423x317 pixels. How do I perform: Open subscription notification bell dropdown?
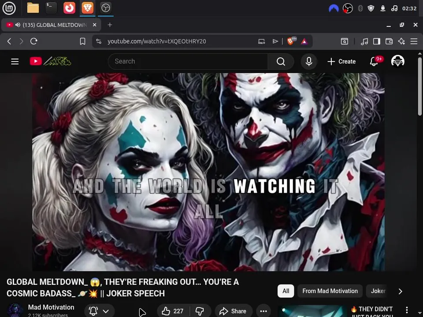pos(99,311)
